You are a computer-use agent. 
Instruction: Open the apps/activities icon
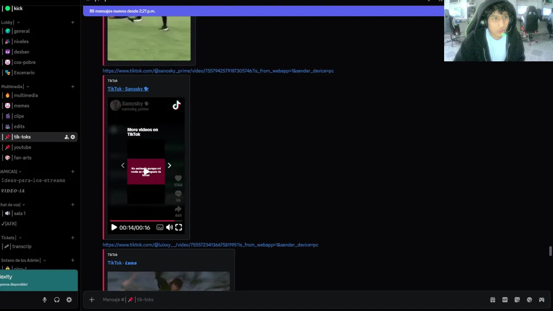coord(542,300)
